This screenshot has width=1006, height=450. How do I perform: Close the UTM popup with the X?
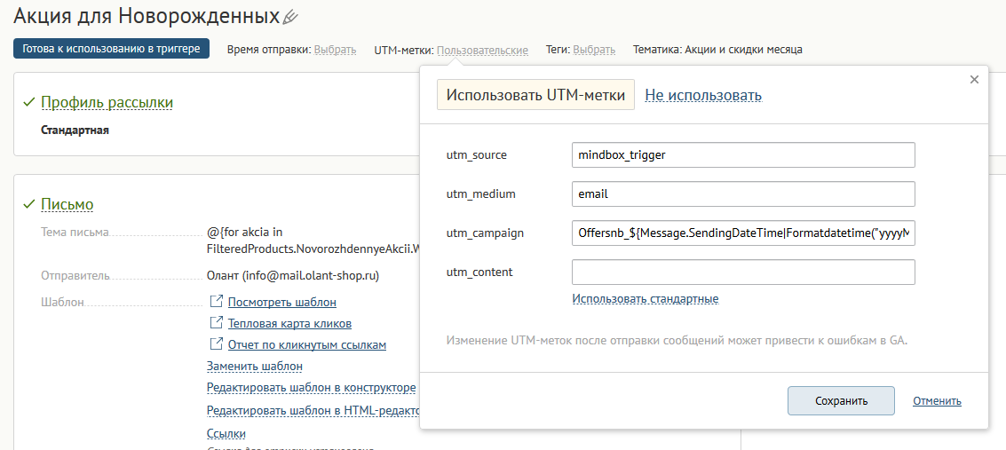coord(974,80)
